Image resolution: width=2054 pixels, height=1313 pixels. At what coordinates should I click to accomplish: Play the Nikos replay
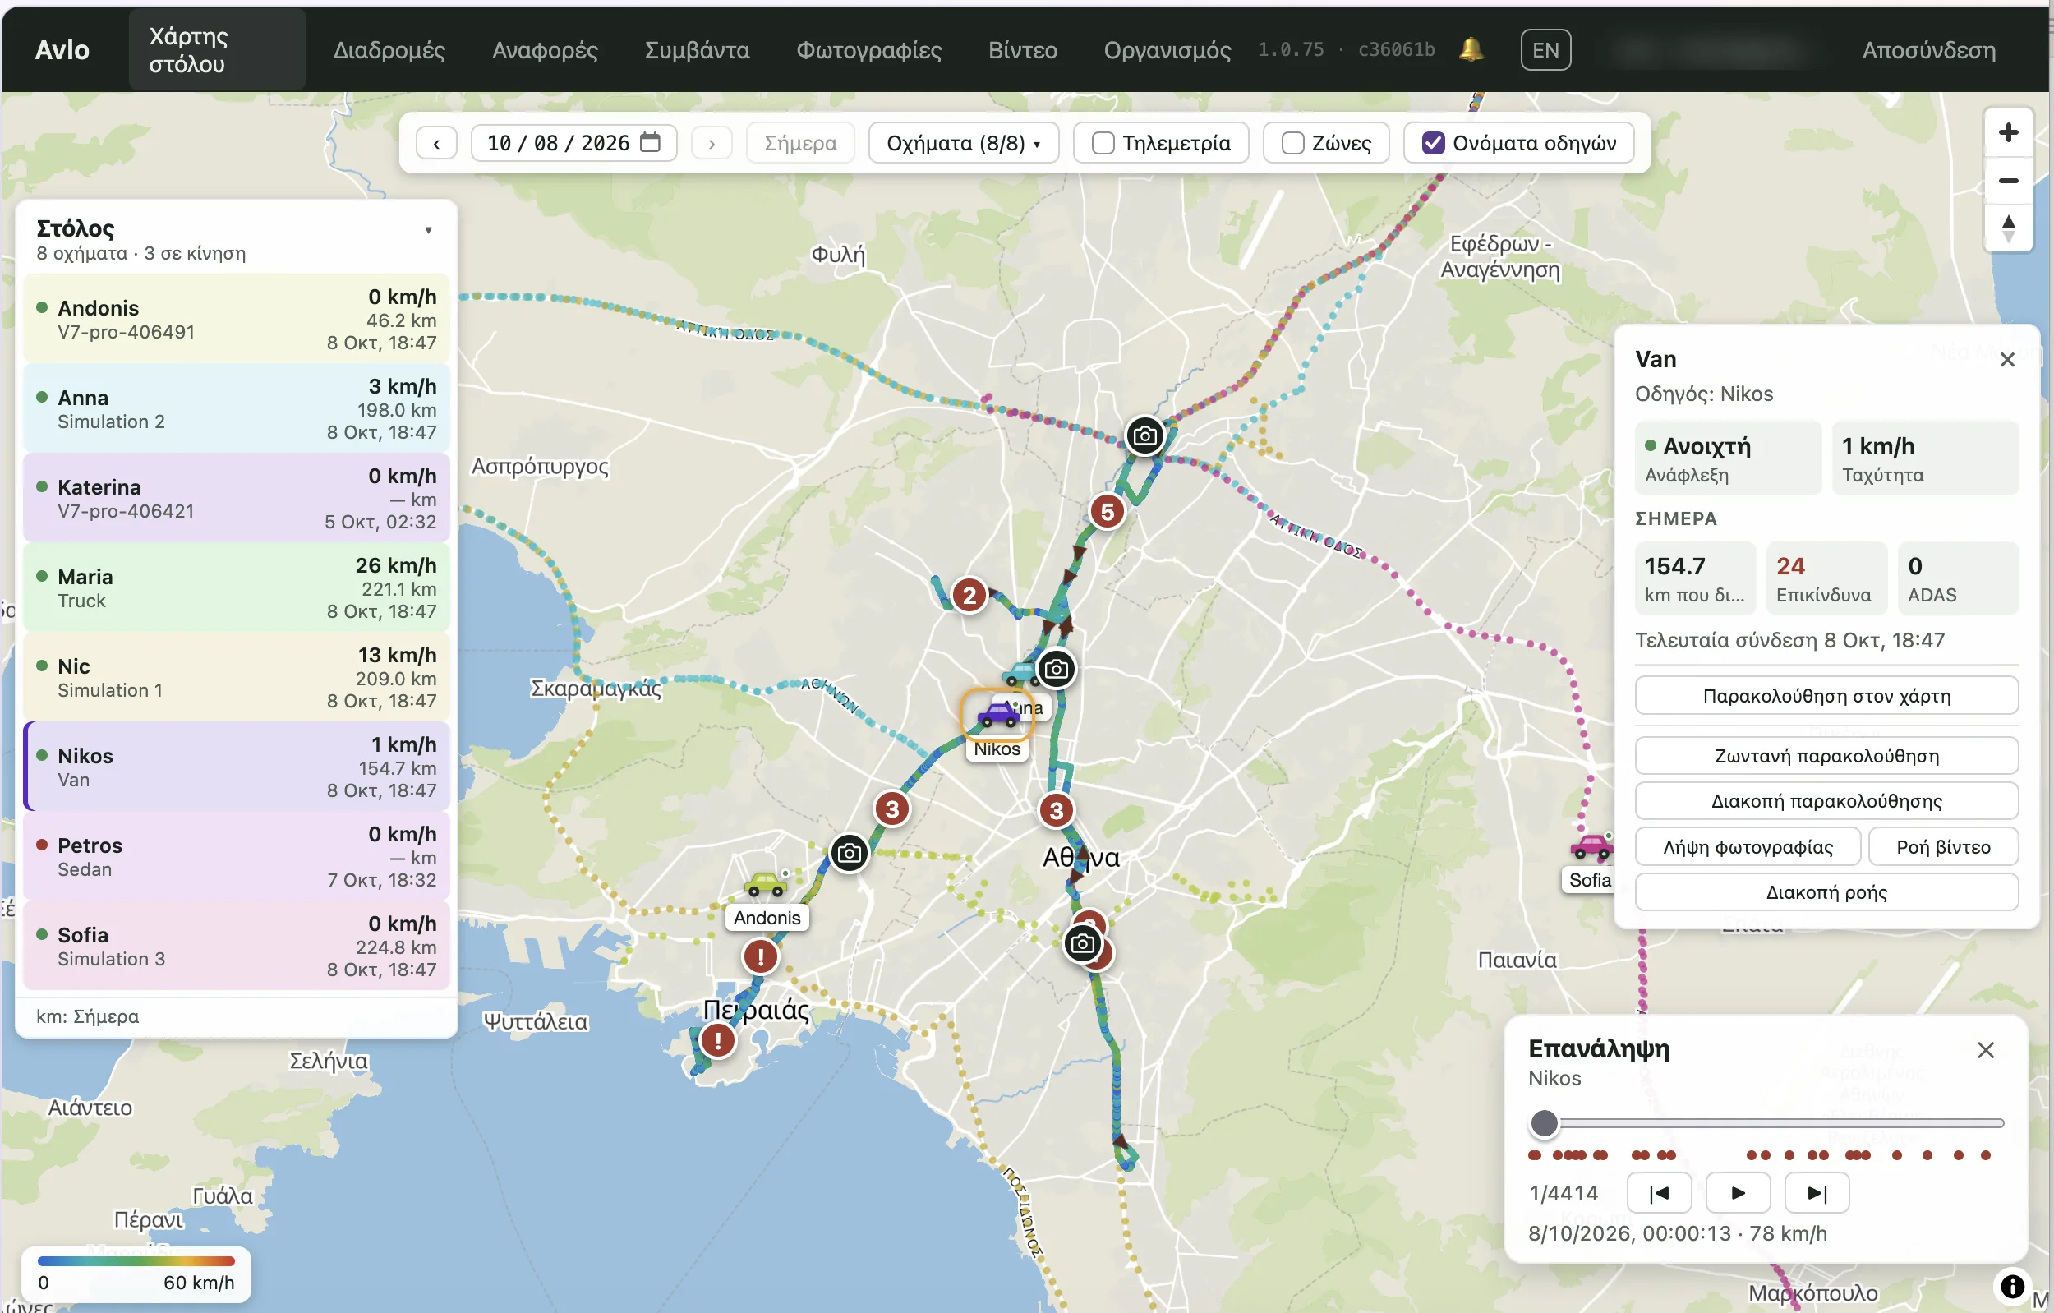[1738, 1193]
